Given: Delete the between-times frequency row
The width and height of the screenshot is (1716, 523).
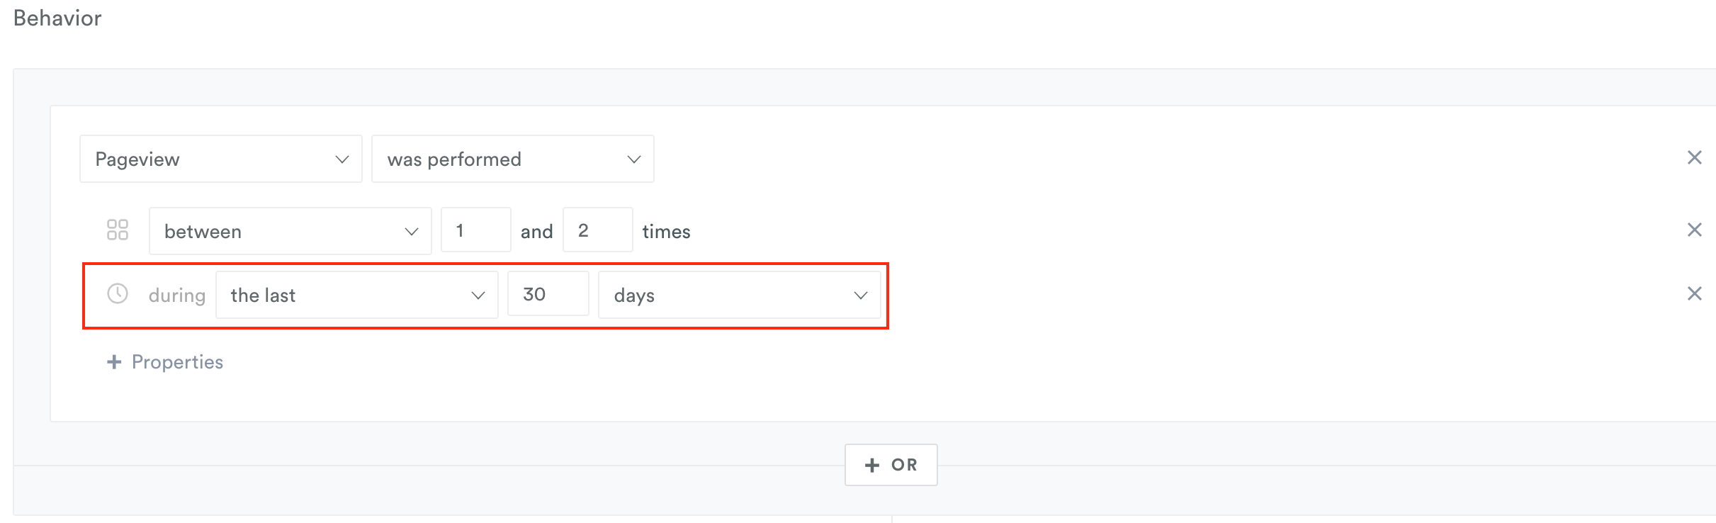Looking at the screenshot, I should 1694,230.
